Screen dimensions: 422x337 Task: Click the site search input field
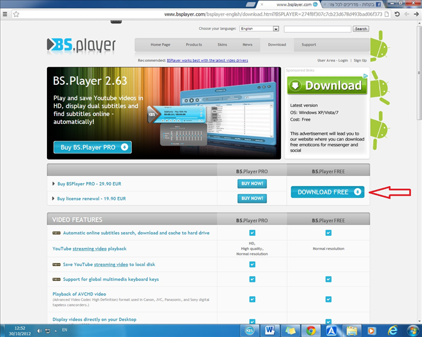tap(318, 29)
